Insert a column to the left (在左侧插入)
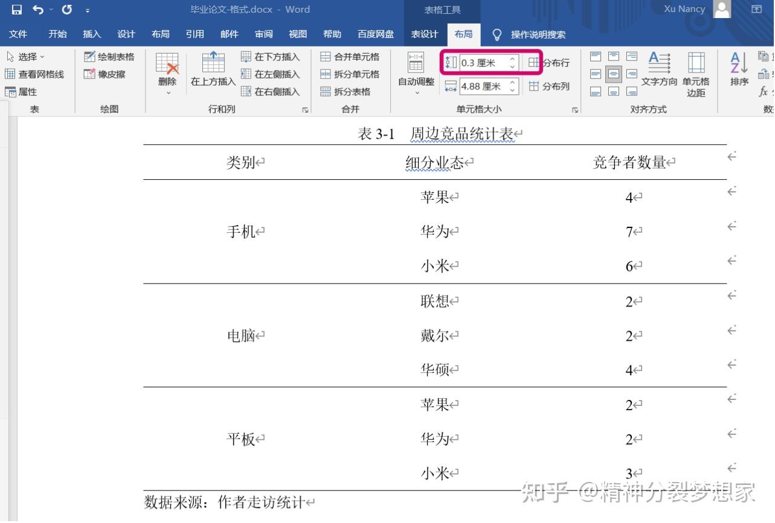This screenshot has height=523, width=775. [271, 74]
